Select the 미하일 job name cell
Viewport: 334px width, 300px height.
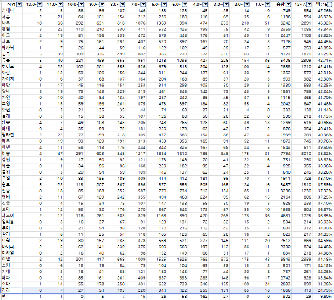click(x=12, y=253)
